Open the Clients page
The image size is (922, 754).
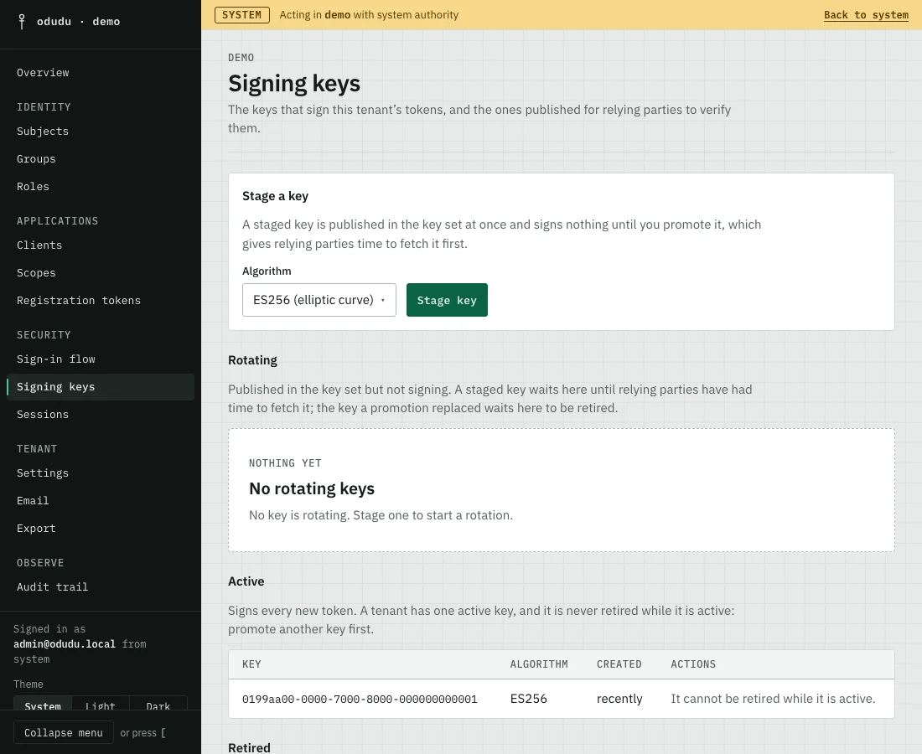pos(39,245)
